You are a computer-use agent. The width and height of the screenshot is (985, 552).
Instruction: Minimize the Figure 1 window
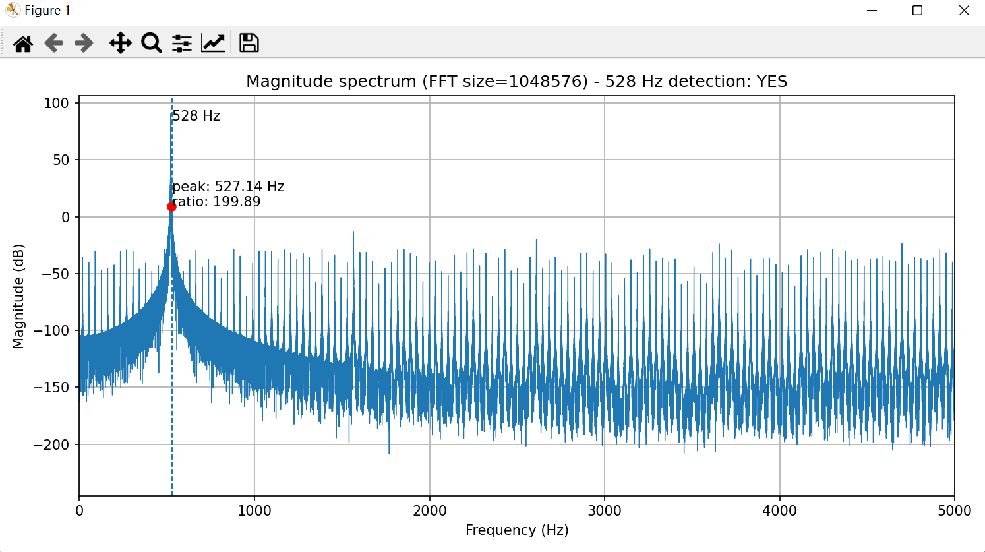[x=872, y=11]
